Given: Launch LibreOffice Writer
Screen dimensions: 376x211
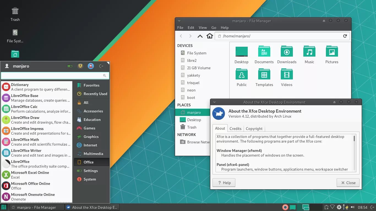Looking at the screenshot, I should (37, 153).
